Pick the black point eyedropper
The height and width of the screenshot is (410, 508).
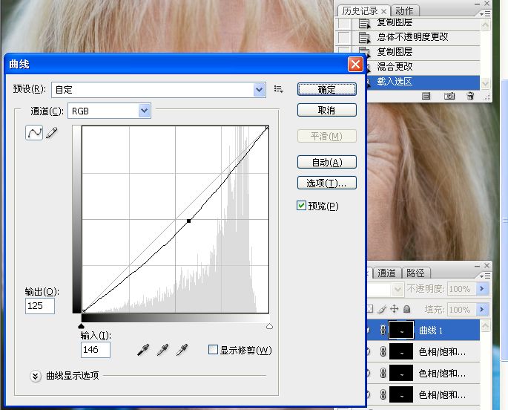[143, 350]
